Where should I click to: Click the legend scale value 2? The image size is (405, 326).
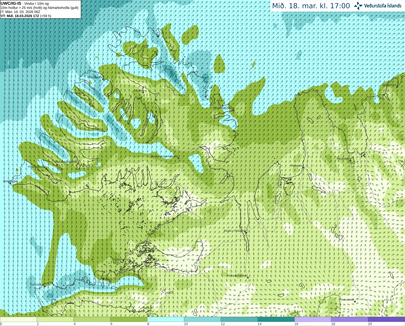38,324
